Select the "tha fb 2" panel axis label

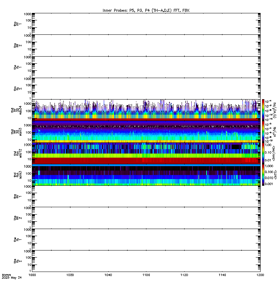point(17,88)
